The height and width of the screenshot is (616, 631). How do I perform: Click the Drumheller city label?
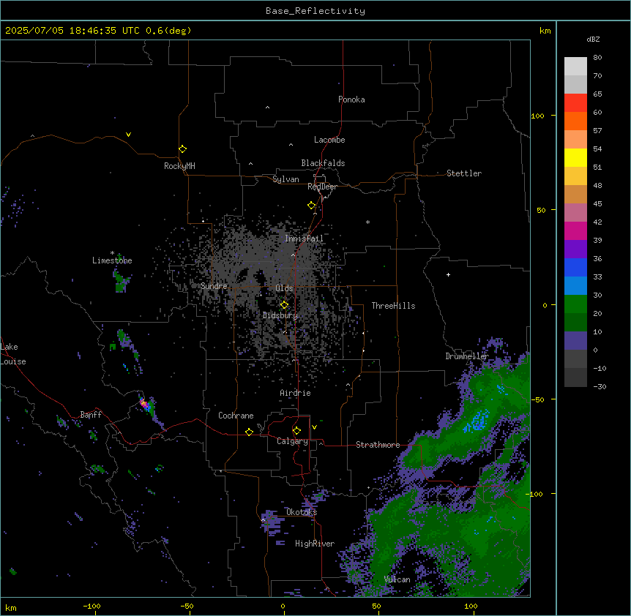(467, 356)
